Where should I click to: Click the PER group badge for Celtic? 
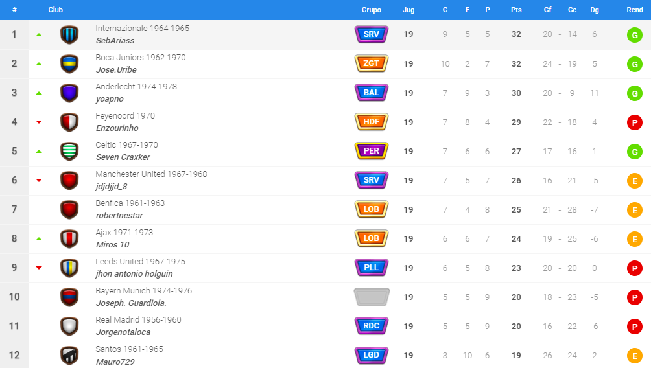(371, 151)
